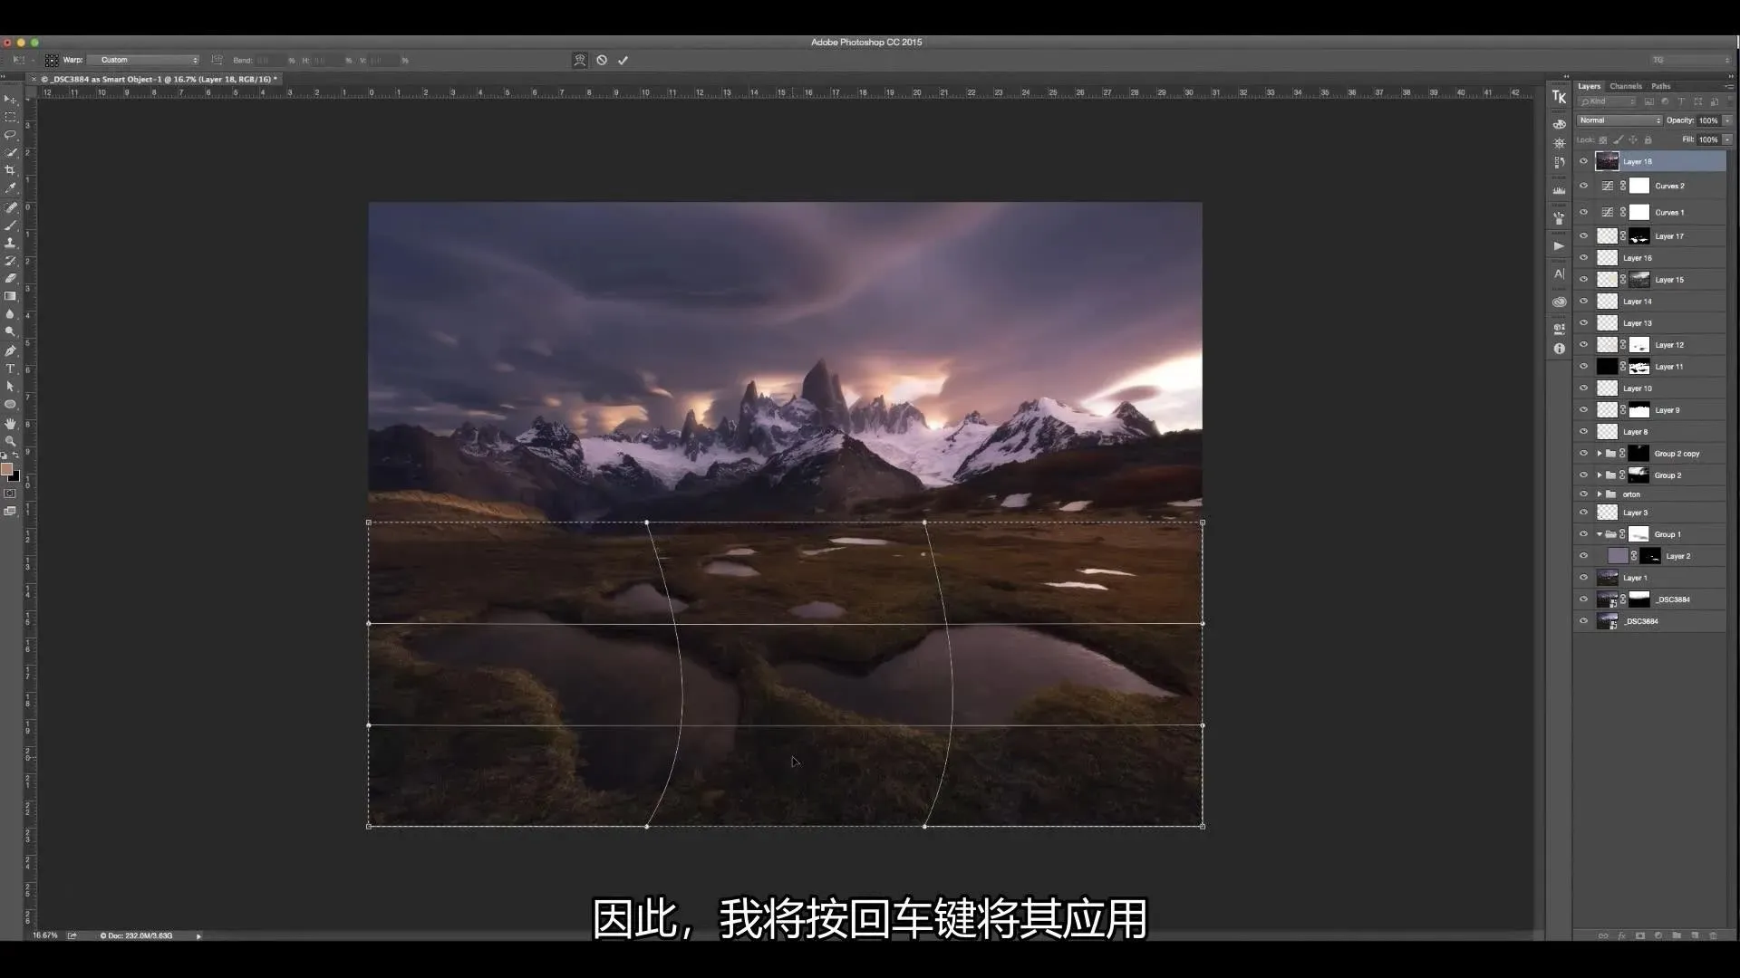This screenshot has width=1740, height=978.
Task: Switch between free transform and warp
Action: (x=580, y=61)
